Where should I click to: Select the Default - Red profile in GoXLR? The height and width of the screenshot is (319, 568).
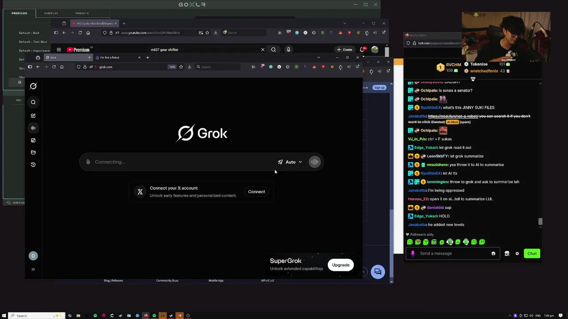(x=29, y=33)
